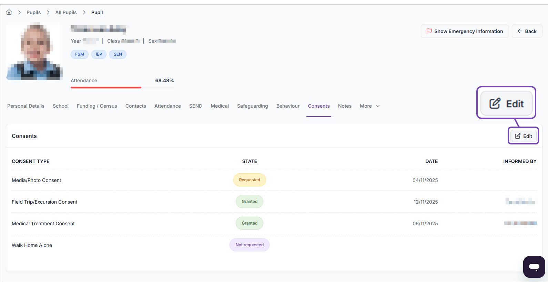This screenshot has height=282, width=548.
Task: Open the Safeguarding tab
Action: coord(252,106)
